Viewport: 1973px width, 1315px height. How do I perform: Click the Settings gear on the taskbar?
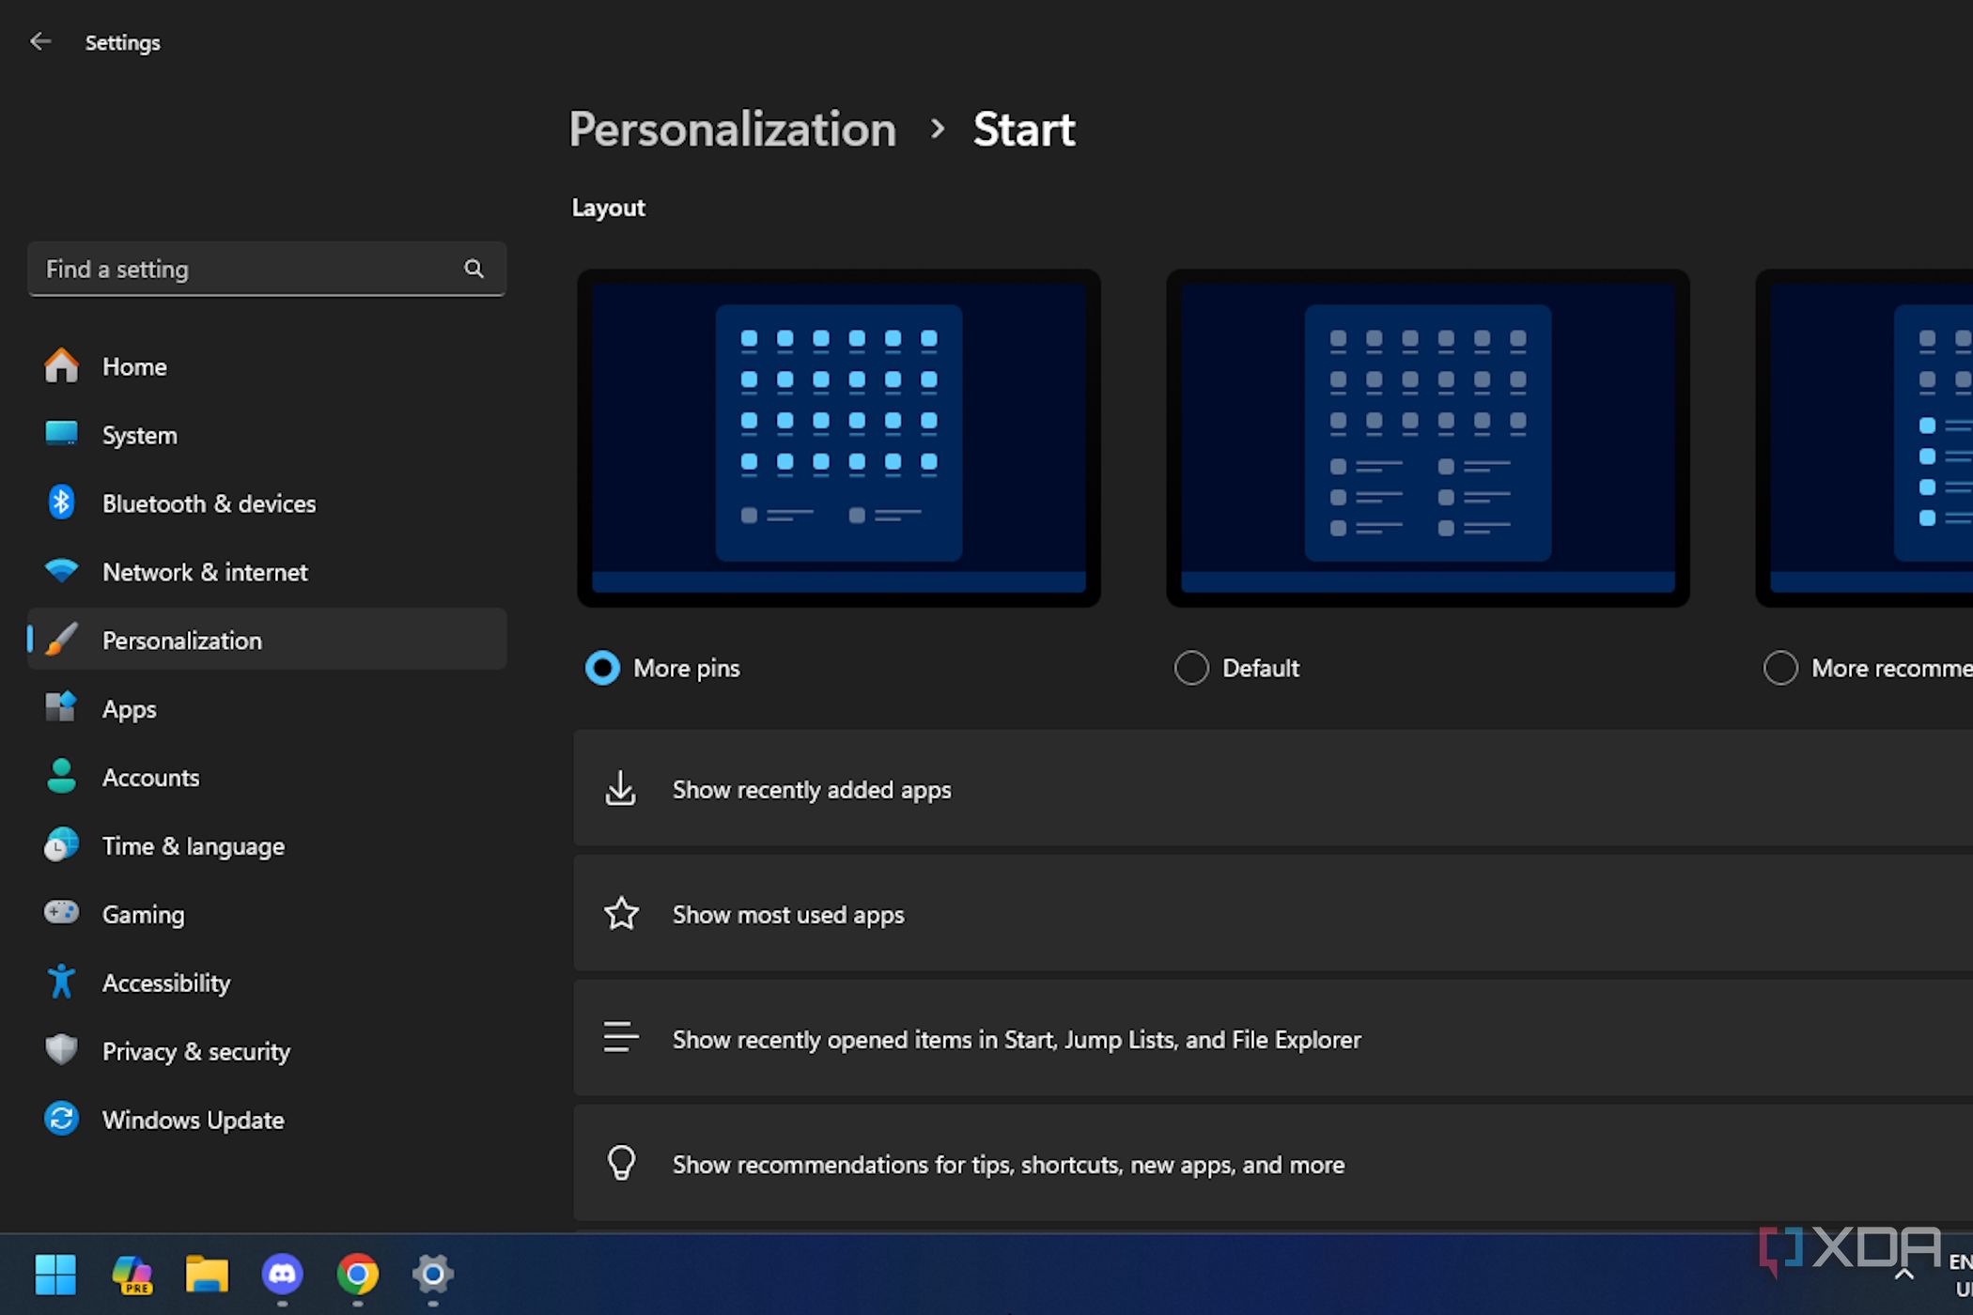click(433, 1274)
